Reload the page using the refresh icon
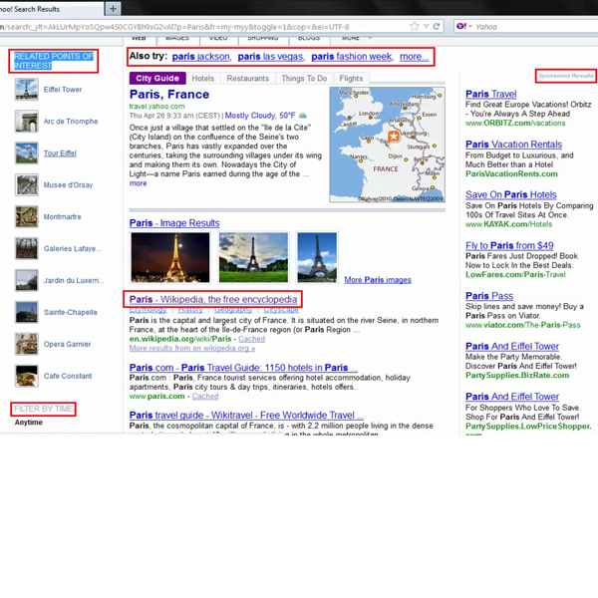598x598 pixels. (437, 26)
